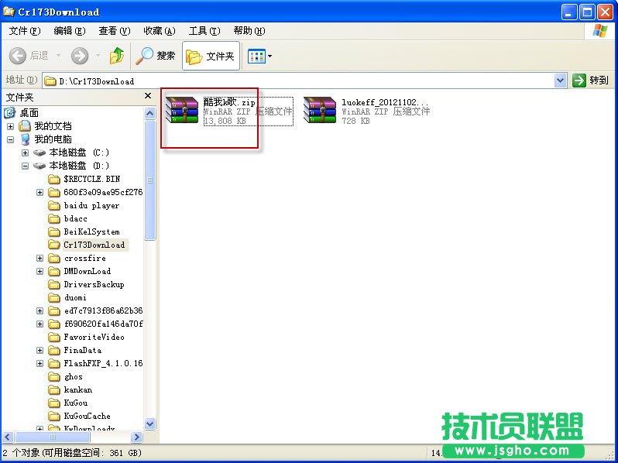Close the folders side panel
The width and height of the screenshot is (618, 463).
click(148, 97)
